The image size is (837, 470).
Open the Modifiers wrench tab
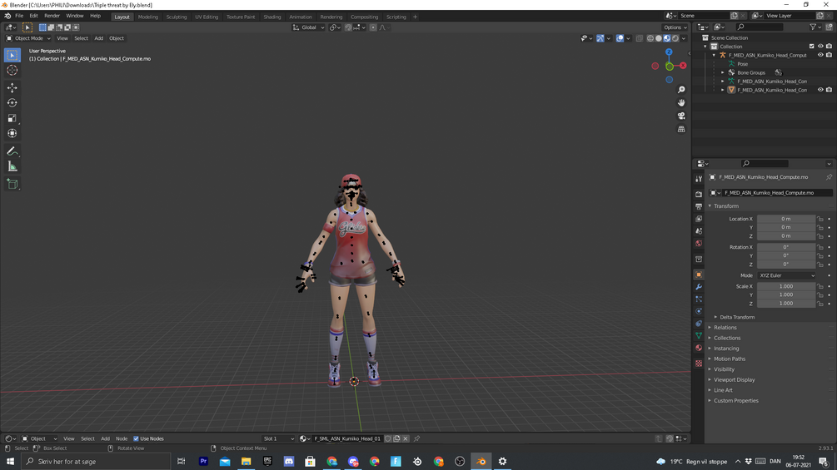coord(699,287)
